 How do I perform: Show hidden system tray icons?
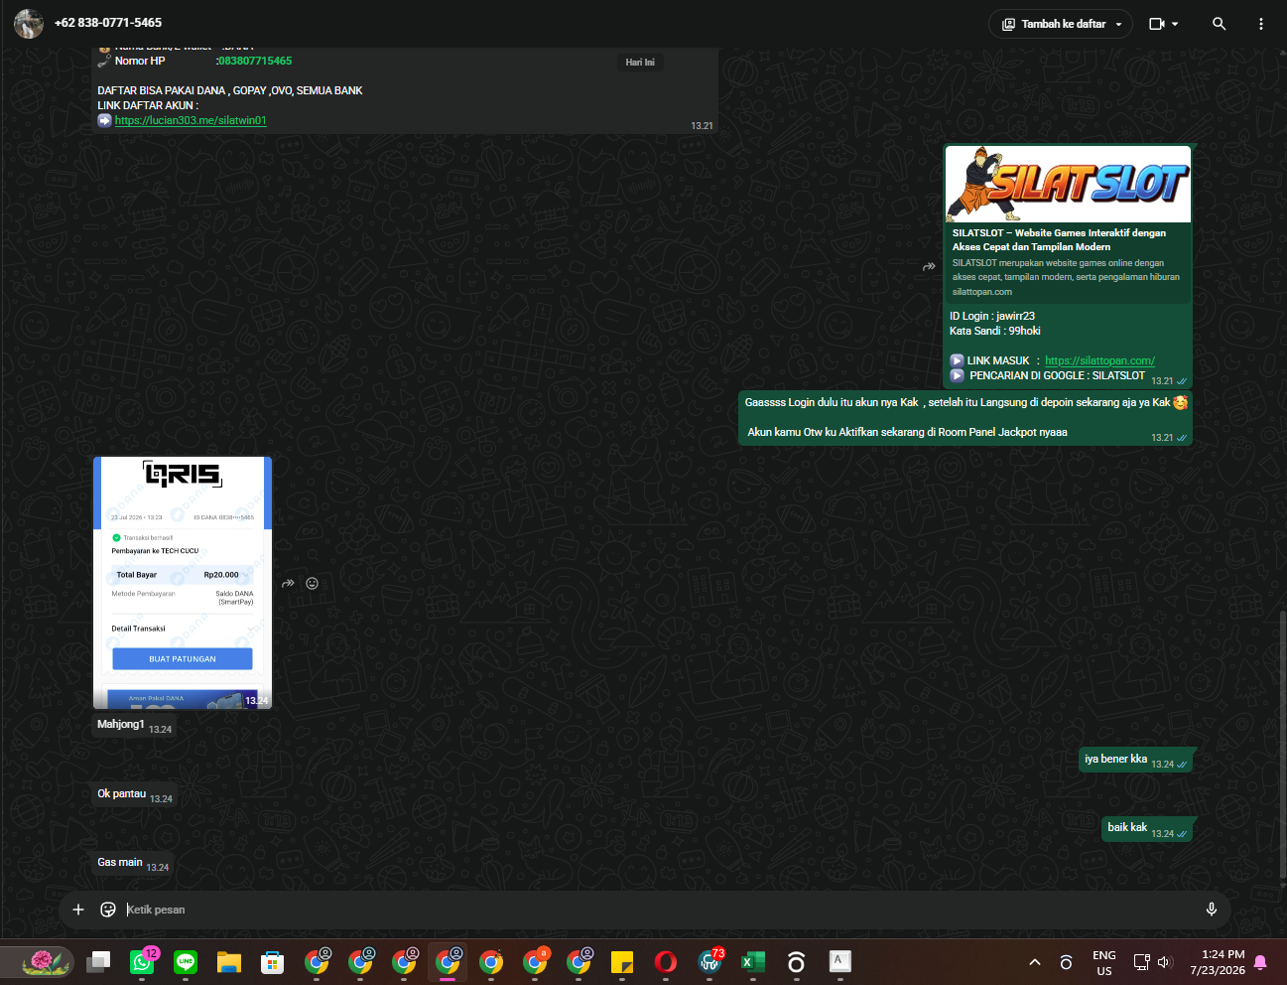tap(1035, 962)
